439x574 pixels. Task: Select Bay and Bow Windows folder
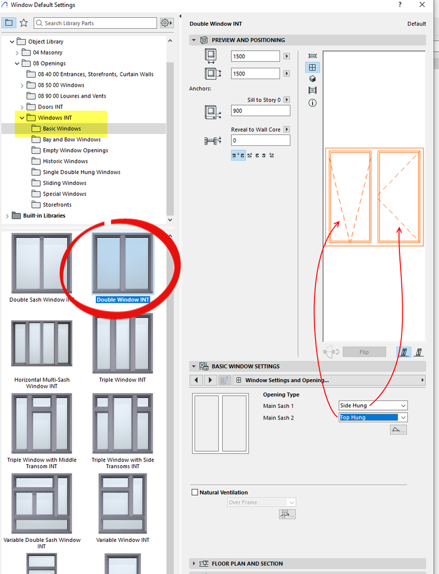click(x=72, y=140)
